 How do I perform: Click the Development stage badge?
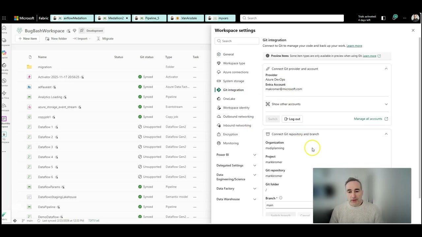pos(92,31)
